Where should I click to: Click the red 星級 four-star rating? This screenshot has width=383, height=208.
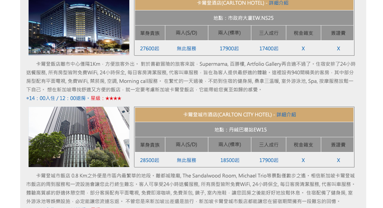tap(106, 98)
